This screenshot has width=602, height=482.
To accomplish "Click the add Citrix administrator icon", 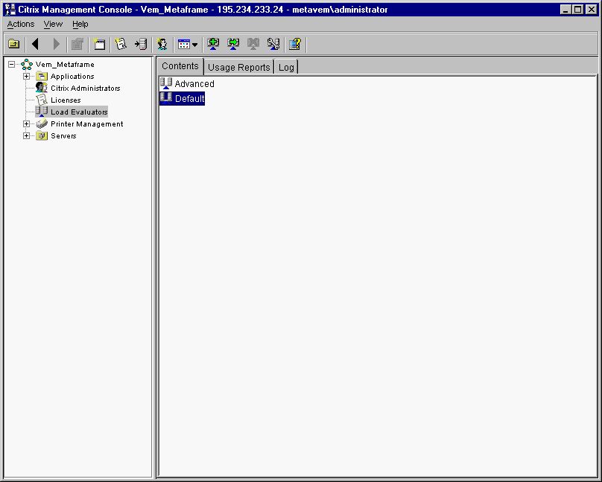I will coord(162,44).
